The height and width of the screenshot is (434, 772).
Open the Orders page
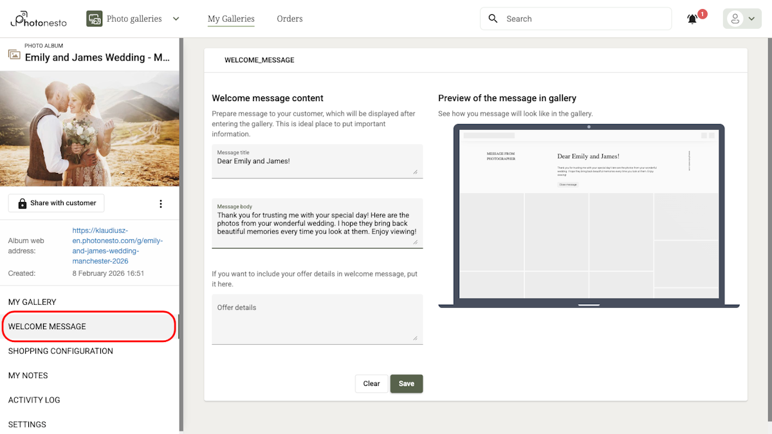coord(289,19)
